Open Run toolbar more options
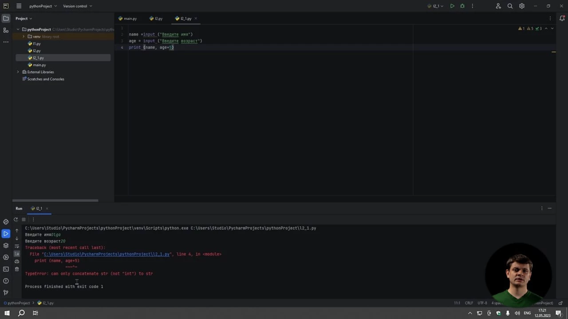 (33, 219)
